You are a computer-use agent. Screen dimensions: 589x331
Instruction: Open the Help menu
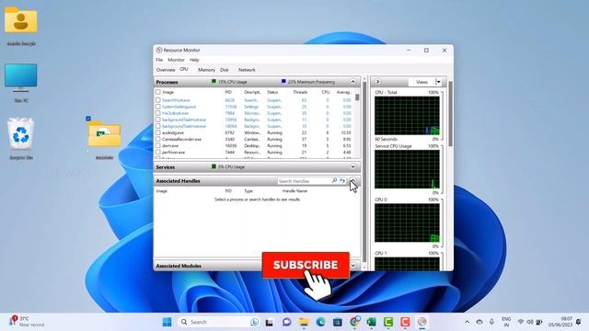194,60
